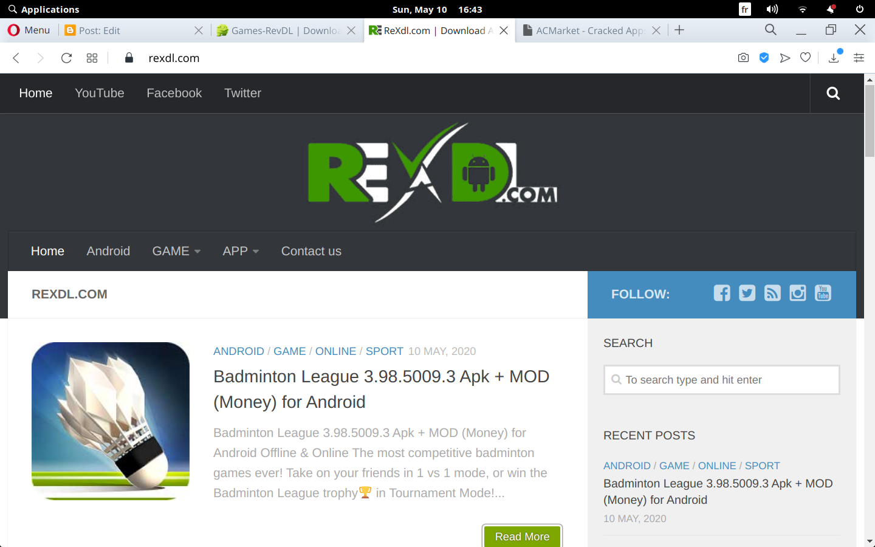The height and width of the screenshot is (547, 875).
Task: Open the Contact us page
Action: 311,251
